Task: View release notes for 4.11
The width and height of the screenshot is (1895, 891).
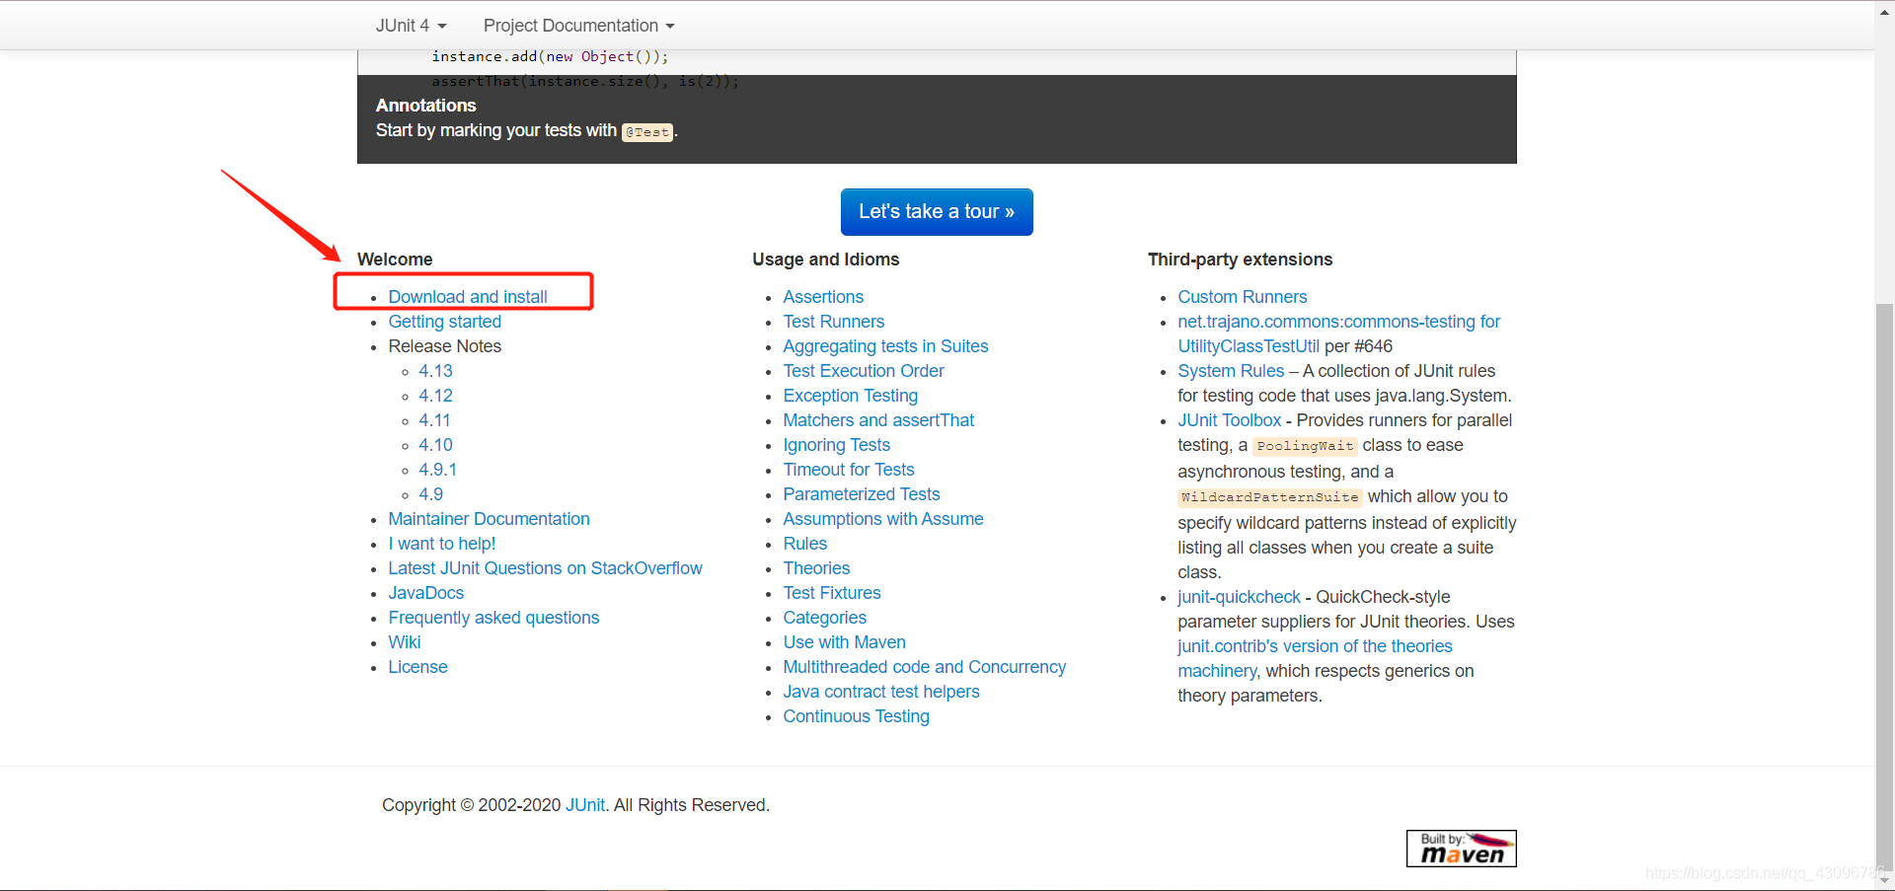Action: coord(434,420)
